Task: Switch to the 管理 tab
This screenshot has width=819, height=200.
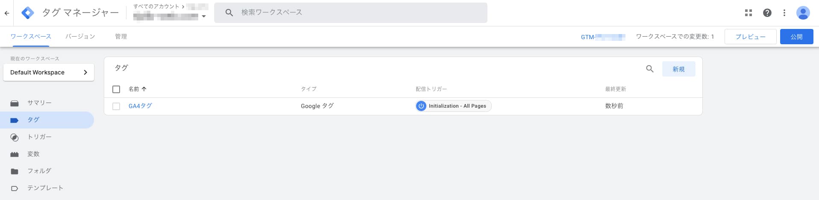Action: coord(121,37)
